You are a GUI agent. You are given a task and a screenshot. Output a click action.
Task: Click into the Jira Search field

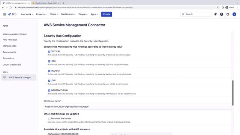(196, 14)
